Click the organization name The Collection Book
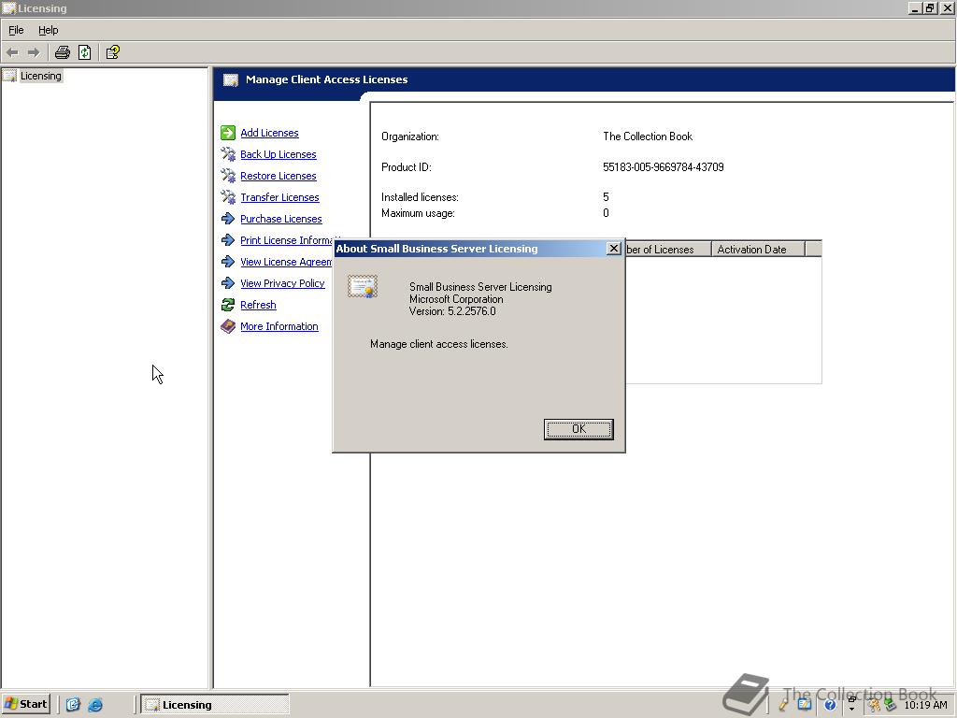957x718 pixels. 648,136
